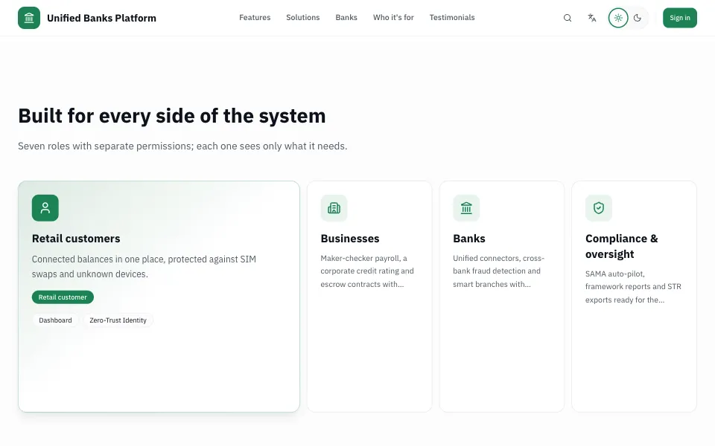Image resolution: width=715 pixels, height=446 pixels.
Task: Open the search icon in header
Action: (x=568, y=18)
